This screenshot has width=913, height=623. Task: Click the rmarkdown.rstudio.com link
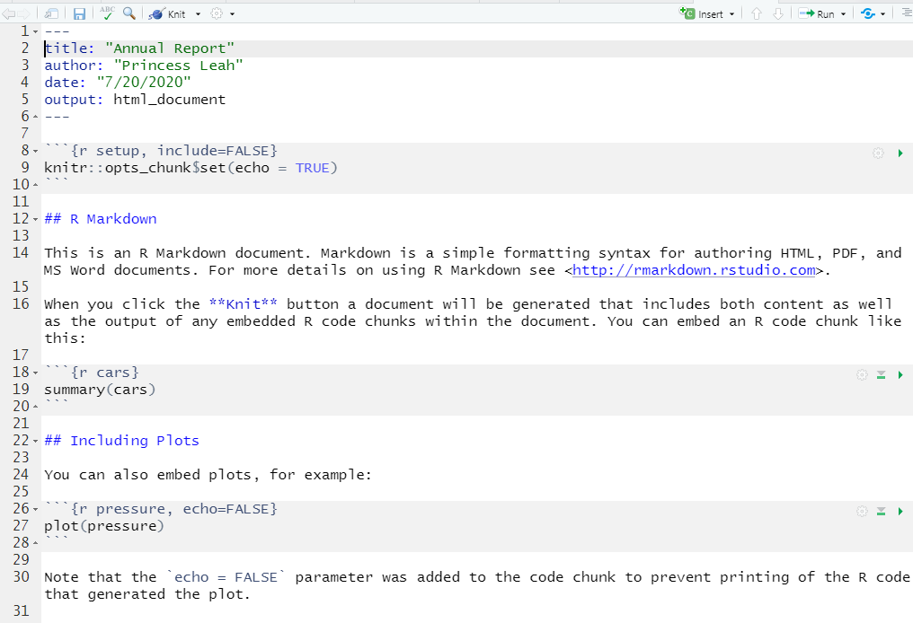coord(694,270)
